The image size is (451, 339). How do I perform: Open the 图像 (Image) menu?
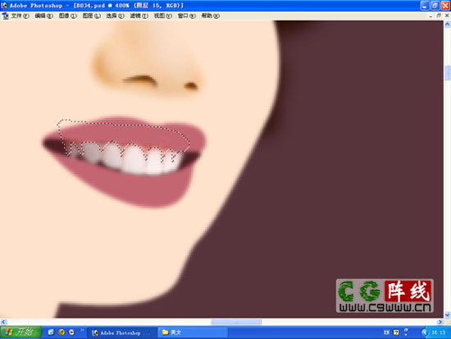(68, 16)
